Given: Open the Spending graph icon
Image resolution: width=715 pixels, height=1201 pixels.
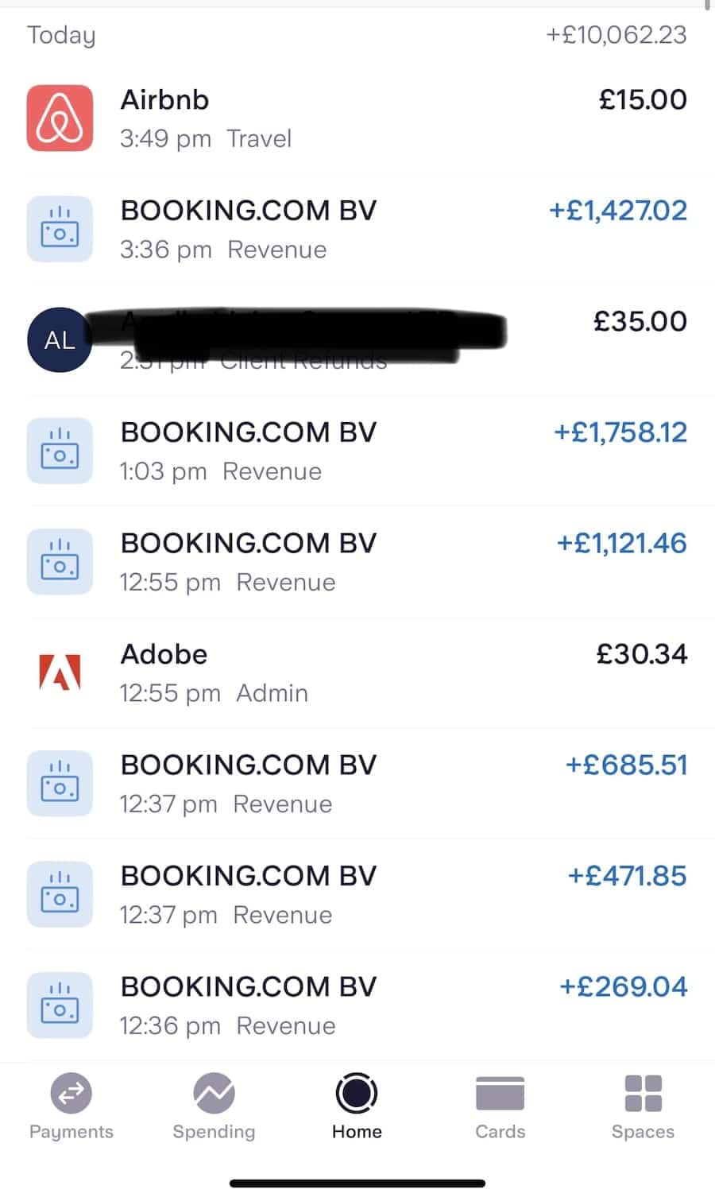Looking at the screenshot, I should coord(214,1094).
